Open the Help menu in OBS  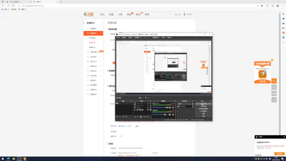tap(169, 38)
